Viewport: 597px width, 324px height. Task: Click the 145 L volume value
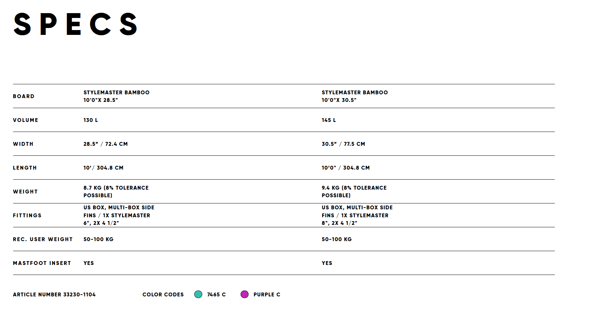[329, 120]
